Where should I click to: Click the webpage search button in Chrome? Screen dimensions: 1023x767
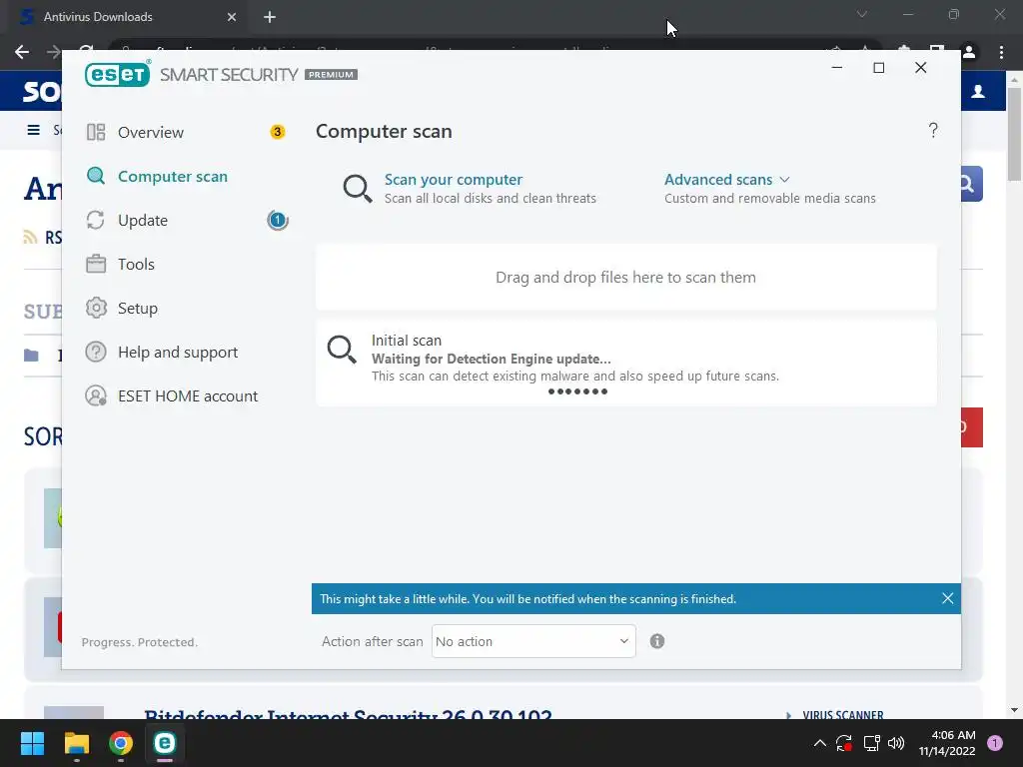[x=971, y=184]
